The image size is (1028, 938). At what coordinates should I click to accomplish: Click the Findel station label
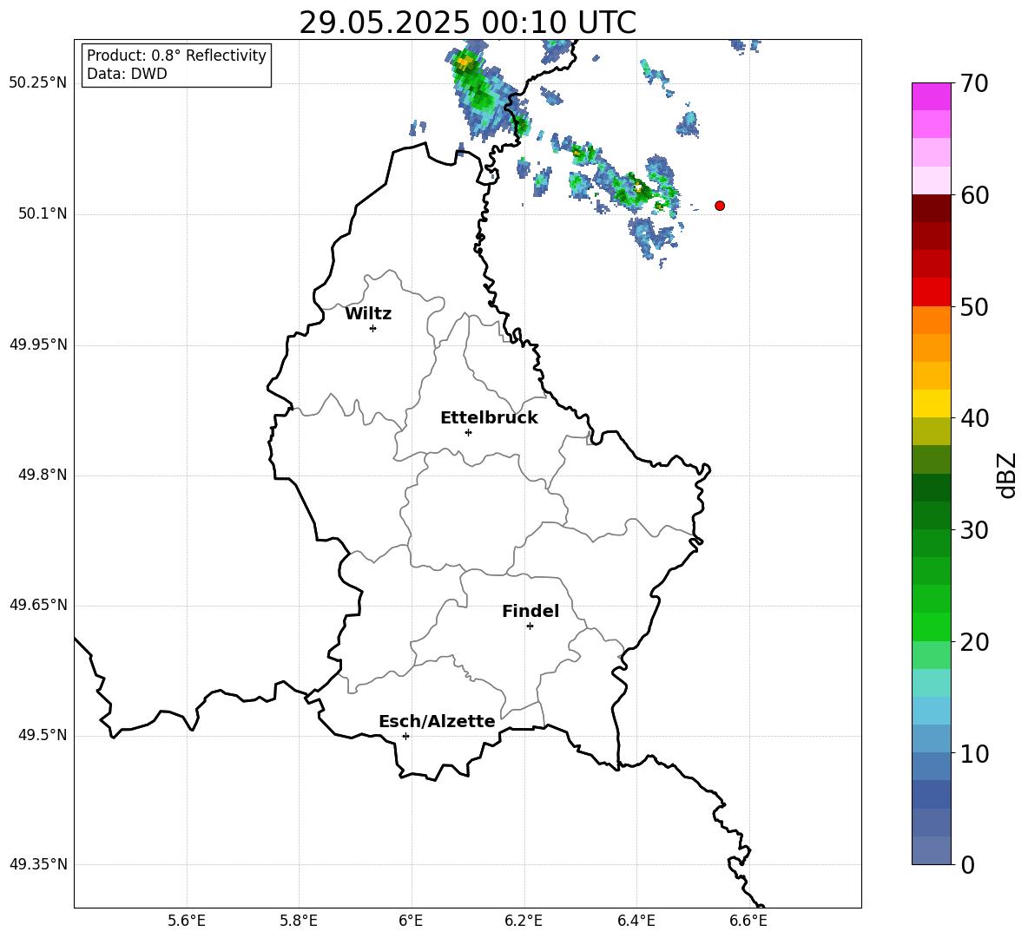pos(530,611)
